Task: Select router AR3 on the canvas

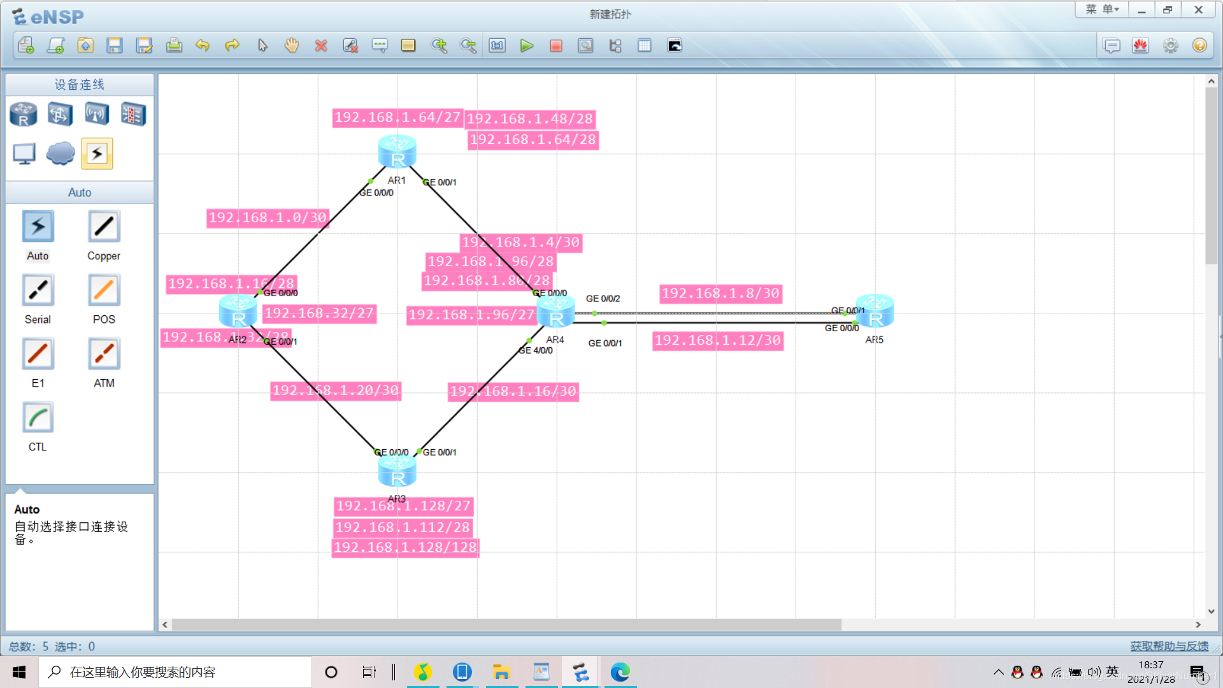Action: (397, 470)
